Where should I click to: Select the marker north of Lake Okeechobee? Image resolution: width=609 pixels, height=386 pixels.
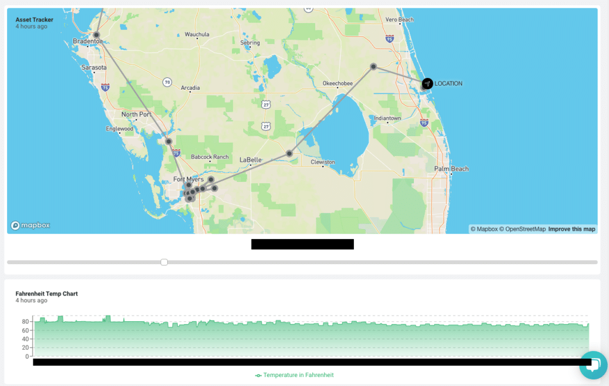coord(373,67)
